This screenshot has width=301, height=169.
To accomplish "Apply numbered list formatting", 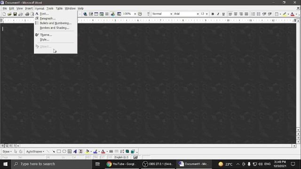I will pos(253,14).
